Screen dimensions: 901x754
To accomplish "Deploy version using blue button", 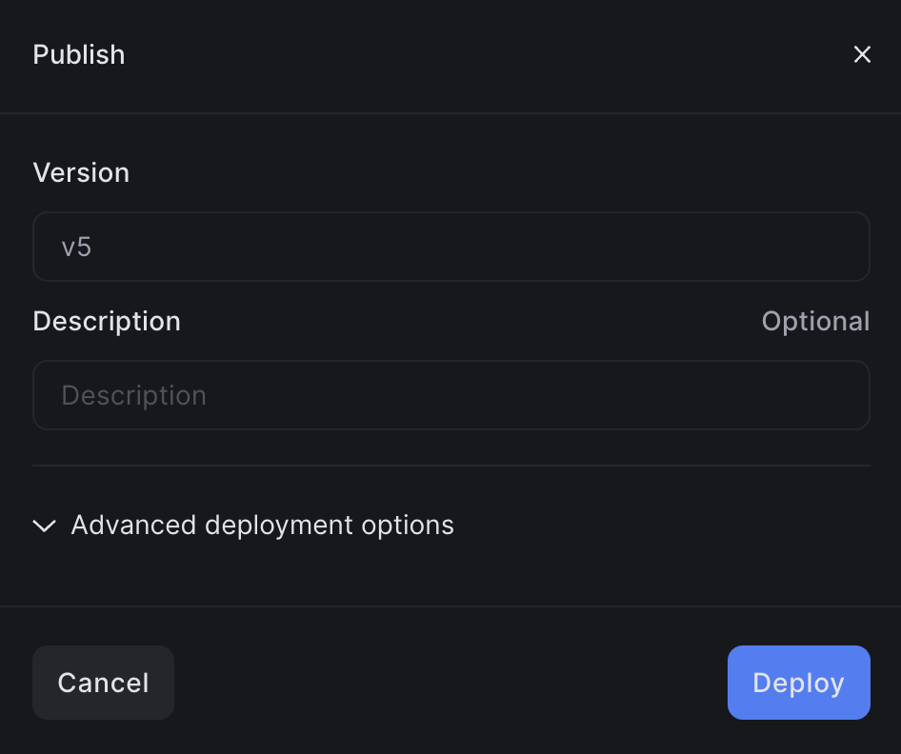I will [x=798, y=683].
